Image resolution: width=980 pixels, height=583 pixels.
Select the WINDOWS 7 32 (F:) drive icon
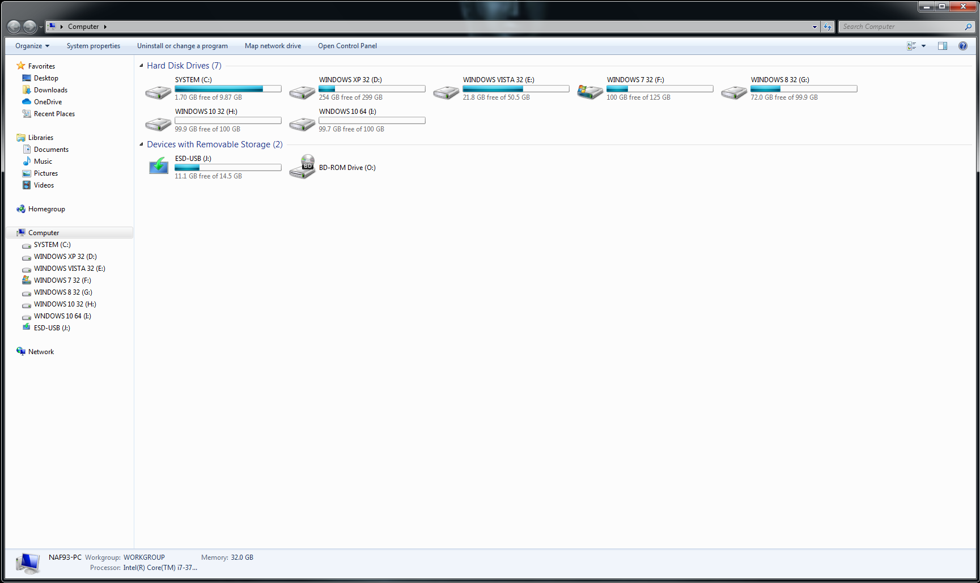click(590, 92)
